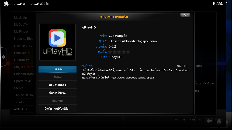Select SmoothStream in add-on list

24,74
